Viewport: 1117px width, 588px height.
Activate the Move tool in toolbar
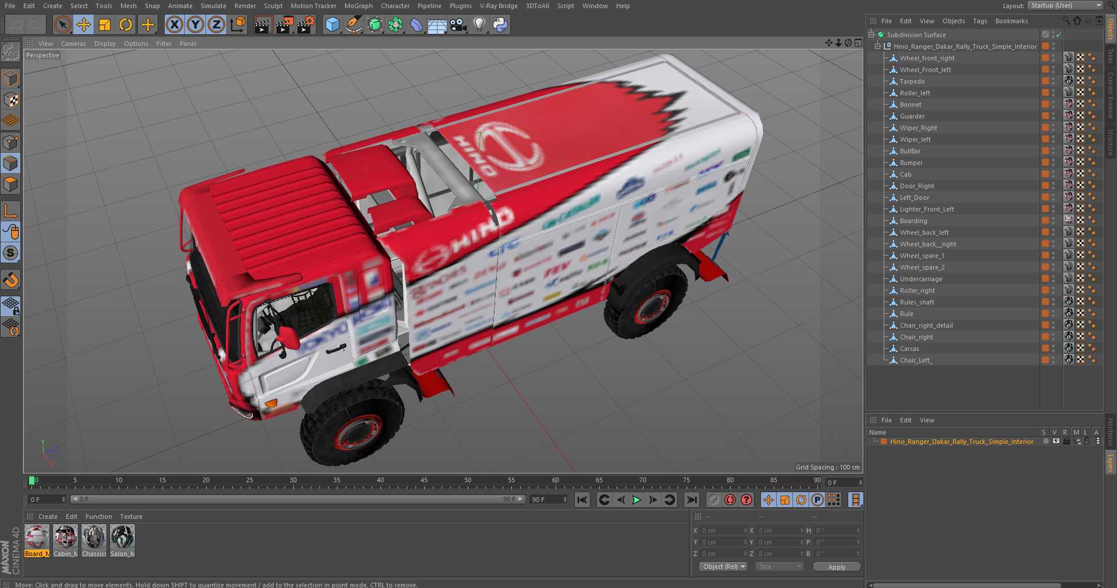[84, 24]
